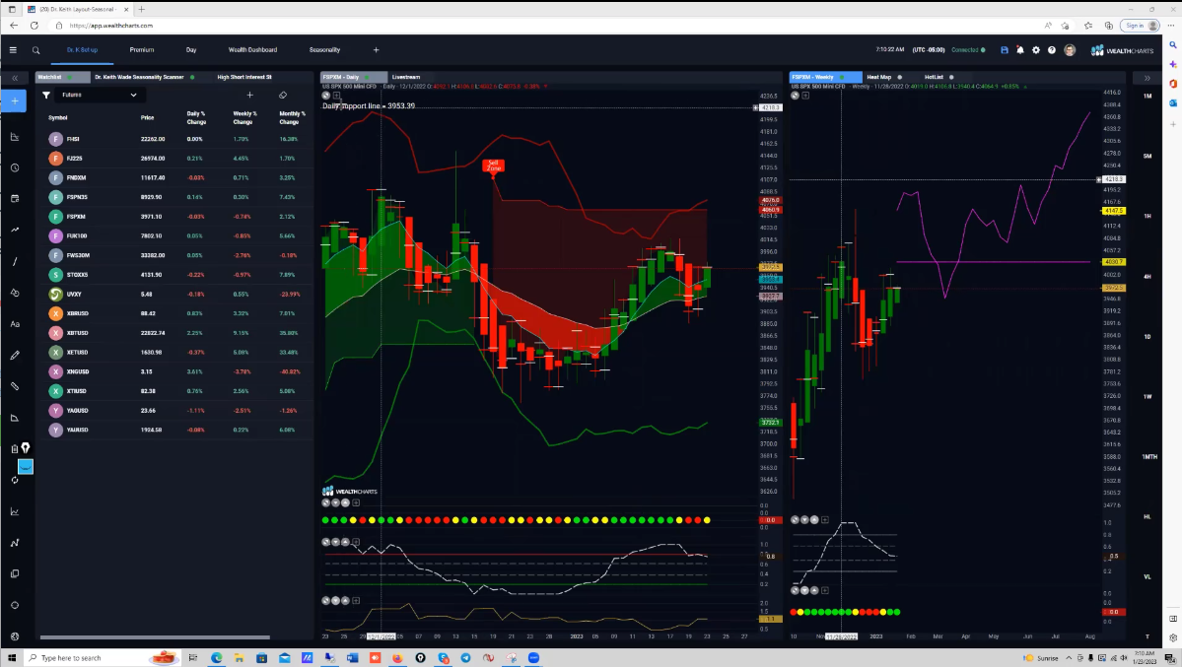
Task: Expand right panel with double chevron
Action: coord(1147,78)
